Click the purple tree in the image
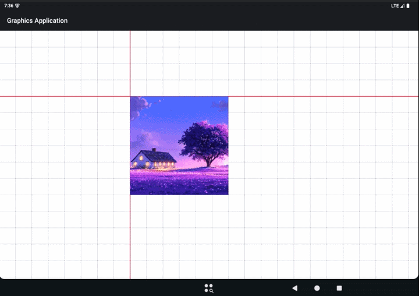 tap(205, 143)
